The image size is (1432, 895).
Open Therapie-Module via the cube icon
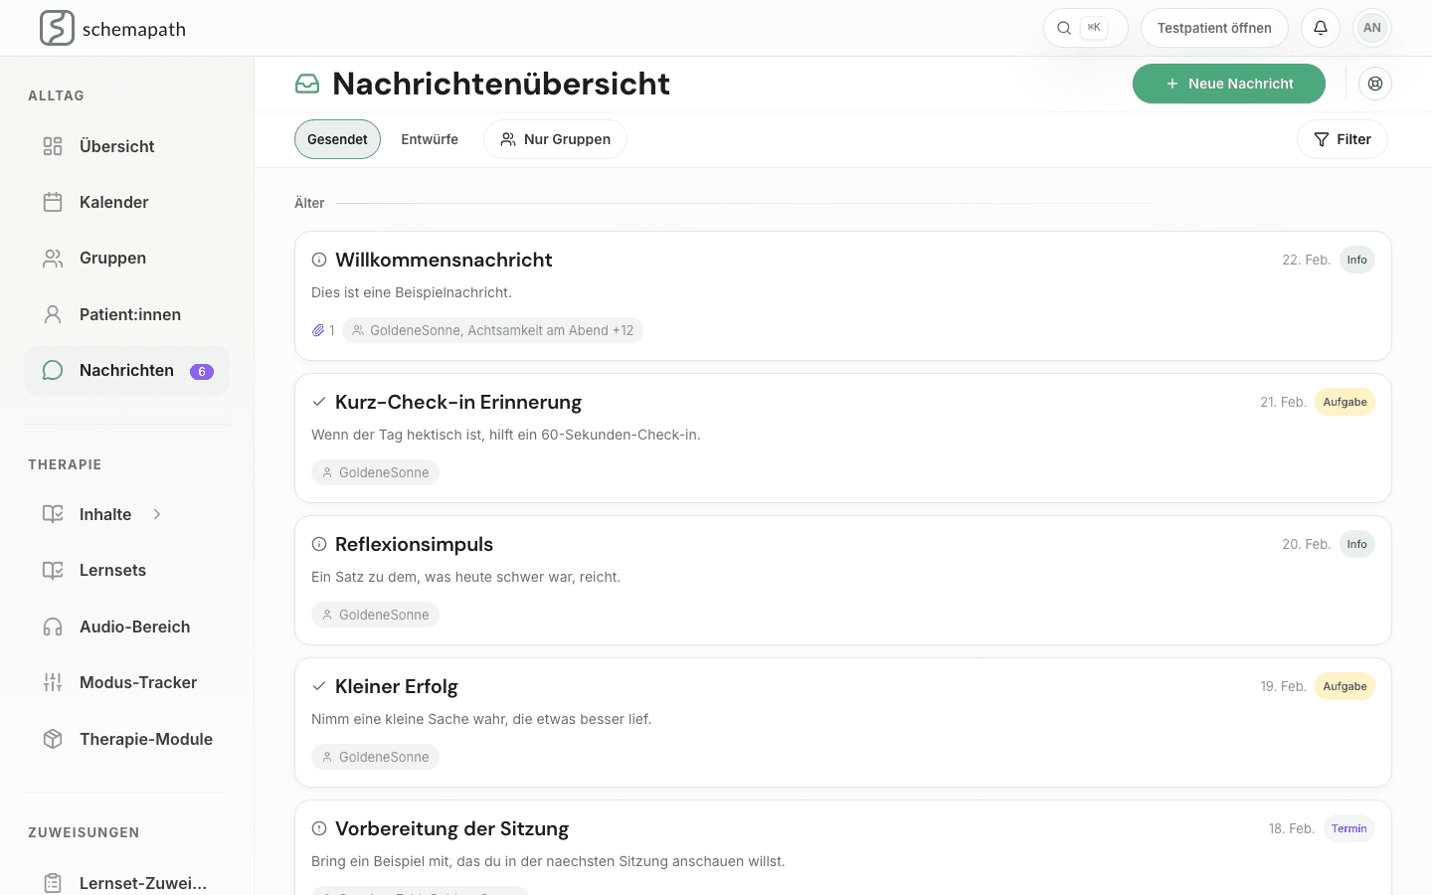tap(53, 739)
